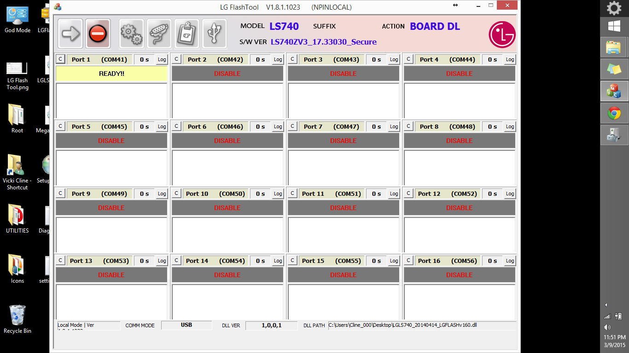The width and height of the screenshot is (629, 353).
Task: Open God Mode desktop icon
Action: click(17, 20)
